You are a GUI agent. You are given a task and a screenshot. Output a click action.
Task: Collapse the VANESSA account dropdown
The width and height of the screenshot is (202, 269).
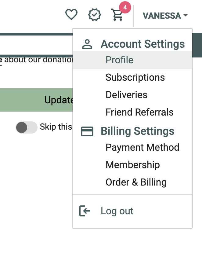pos(165,16)
